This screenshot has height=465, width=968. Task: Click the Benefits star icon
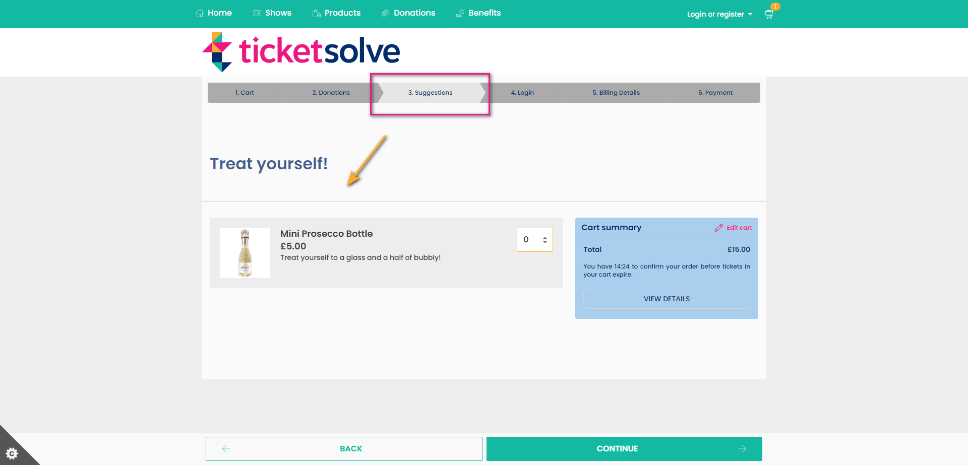click(460, 14)
